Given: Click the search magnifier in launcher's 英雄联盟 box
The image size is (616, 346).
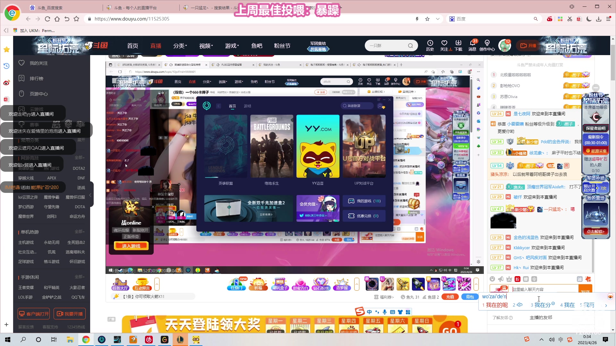Looking at the screenshot, I should coord(344,105).
